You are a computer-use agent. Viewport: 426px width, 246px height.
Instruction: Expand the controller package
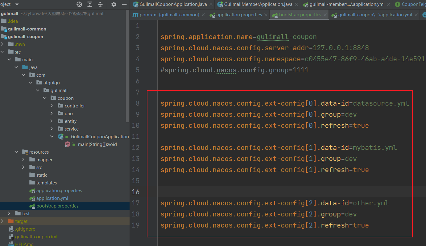(52, 106)
